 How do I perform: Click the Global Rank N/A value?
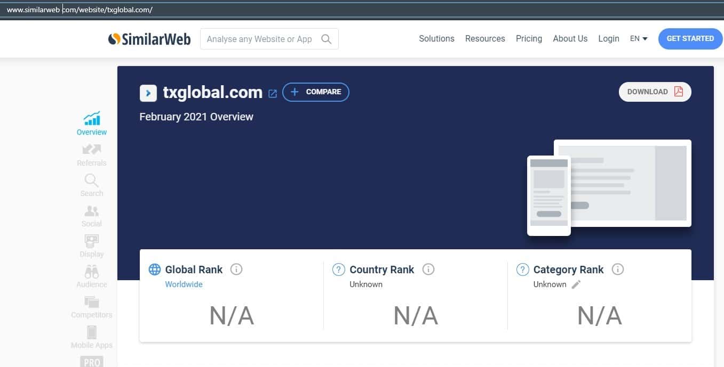232,316
